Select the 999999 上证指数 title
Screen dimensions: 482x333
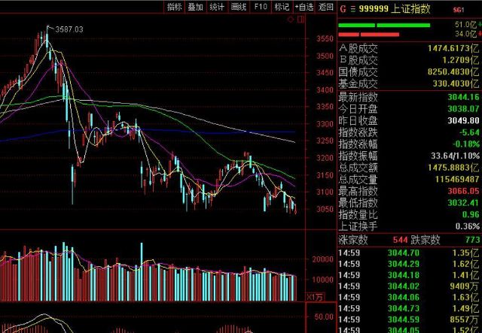[395, 9]
